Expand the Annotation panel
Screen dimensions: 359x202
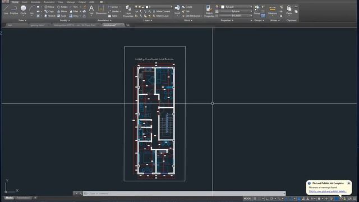[x=104, y=20]
